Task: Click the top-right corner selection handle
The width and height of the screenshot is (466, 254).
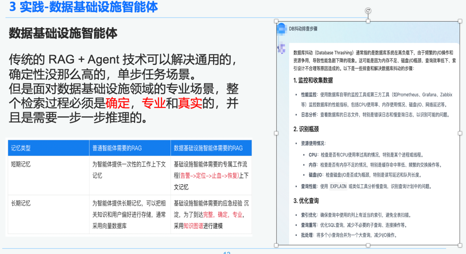Action: point(460,20)
